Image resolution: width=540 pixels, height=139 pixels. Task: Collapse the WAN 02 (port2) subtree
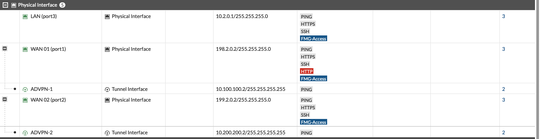[5, 99]
